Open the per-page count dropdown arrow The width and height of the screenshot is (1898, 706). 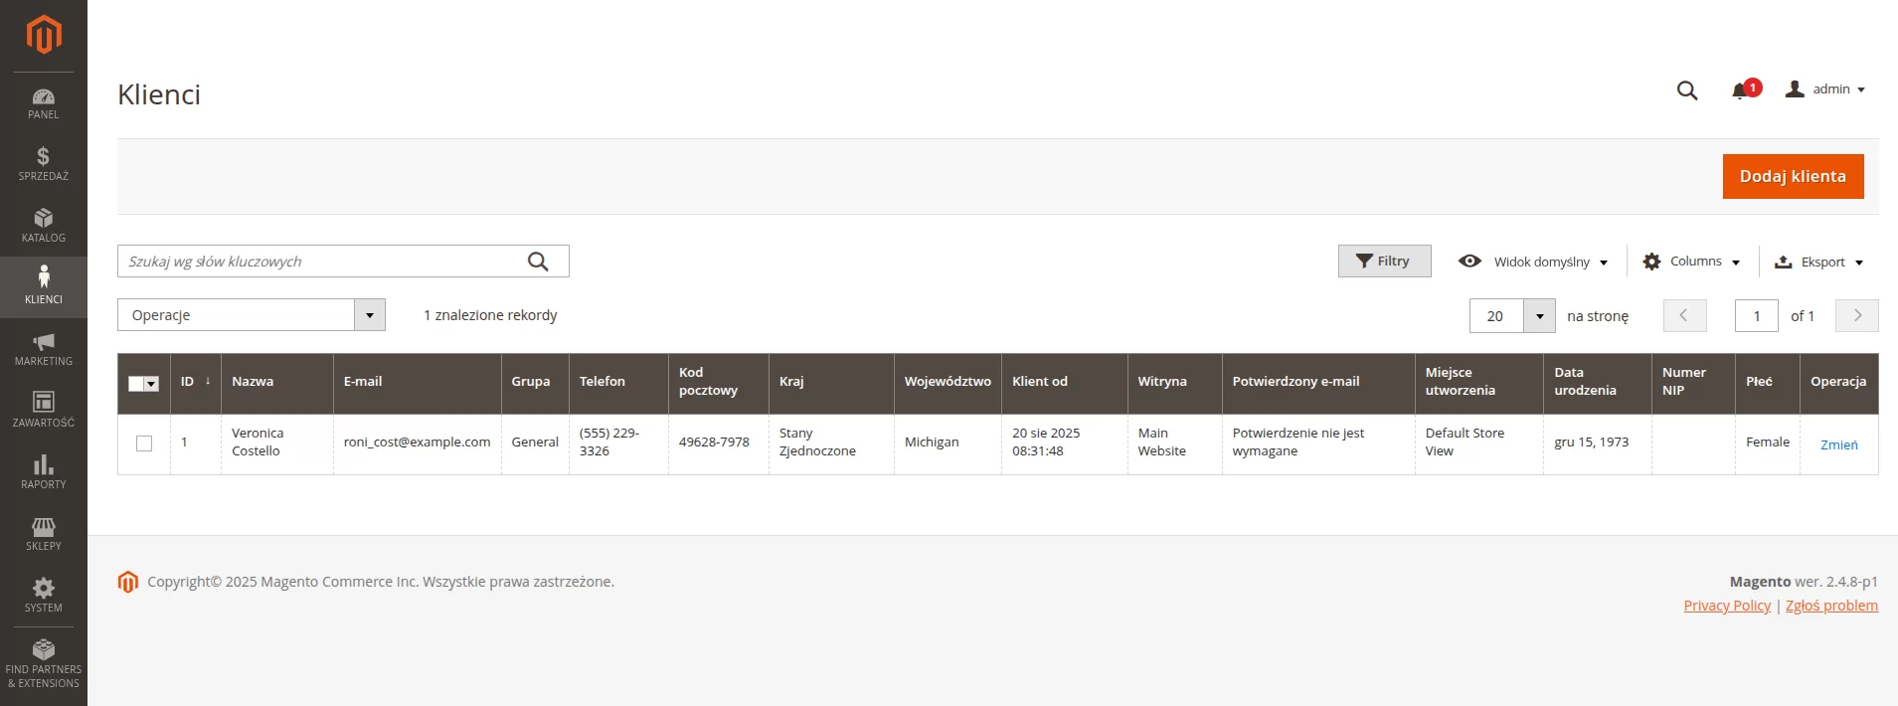click(1539, 316)
